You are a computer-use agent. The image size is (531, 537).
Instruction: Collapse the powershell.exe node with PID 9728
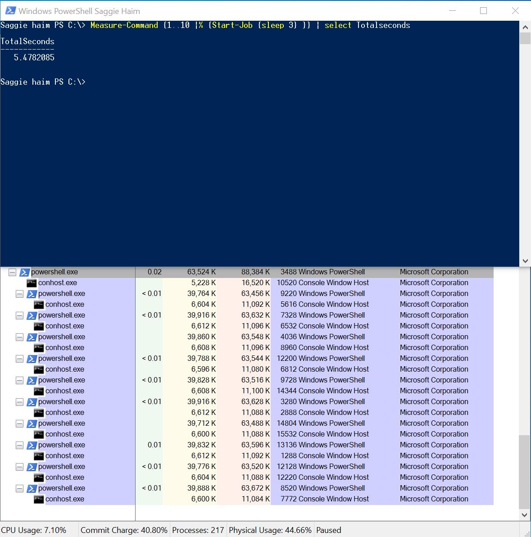pos(19,380)
